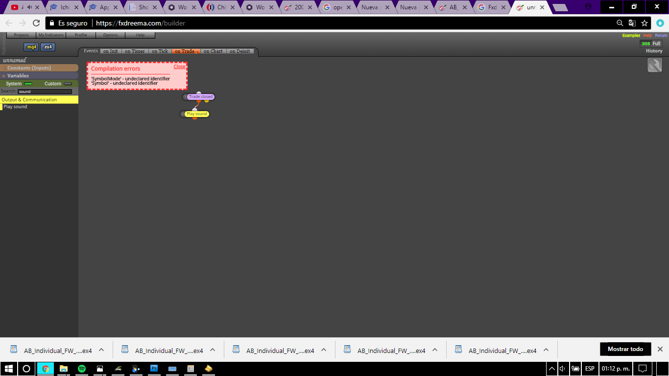Reload the fxdreema page

[36, 23]
